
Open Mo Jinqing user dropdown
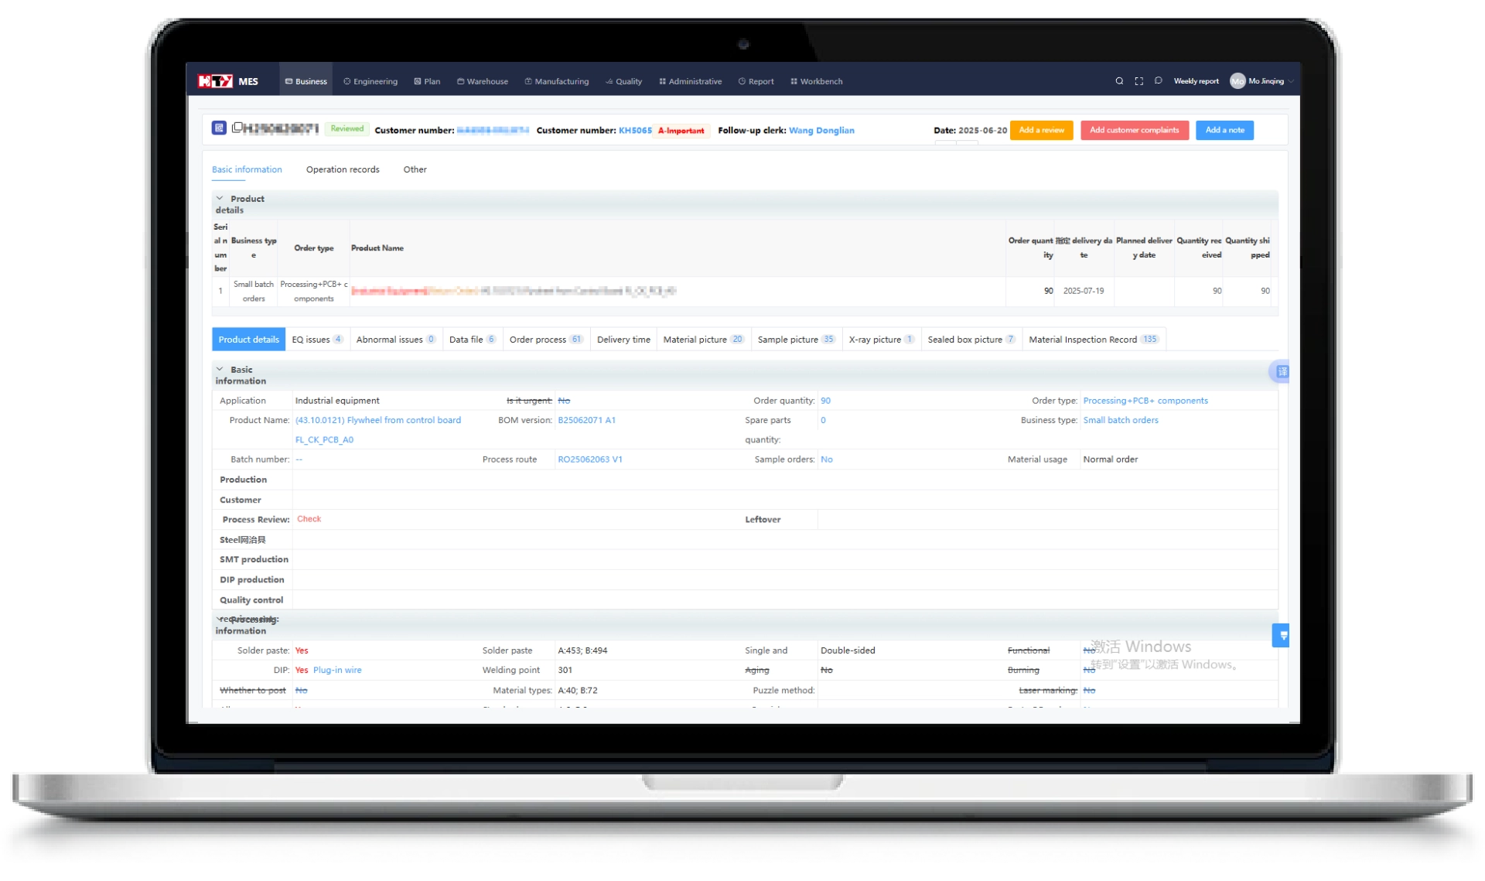click(x=1265, y=81)
